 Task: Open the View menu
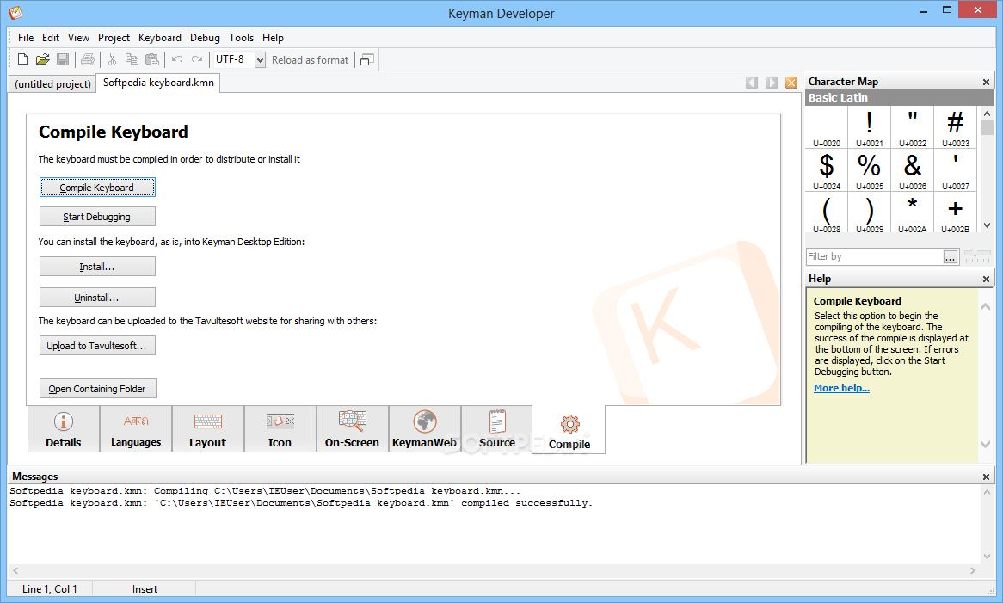coord(78,38)
